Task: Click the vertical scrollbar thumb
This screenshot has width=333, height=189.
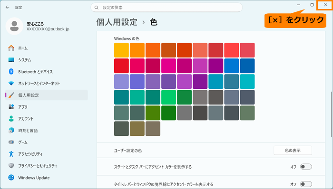Action: click(331, 114)
